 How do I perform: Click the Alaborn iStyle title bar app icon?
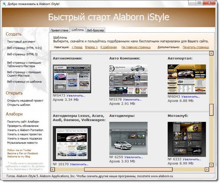coord(4,4)
